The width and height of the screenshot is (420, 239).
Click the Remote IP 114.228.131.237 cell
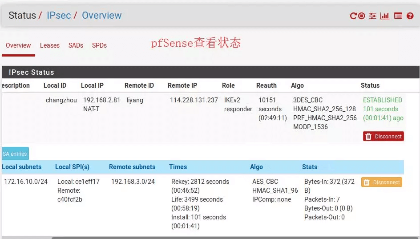pyautogui.click(x=194, y=100)
